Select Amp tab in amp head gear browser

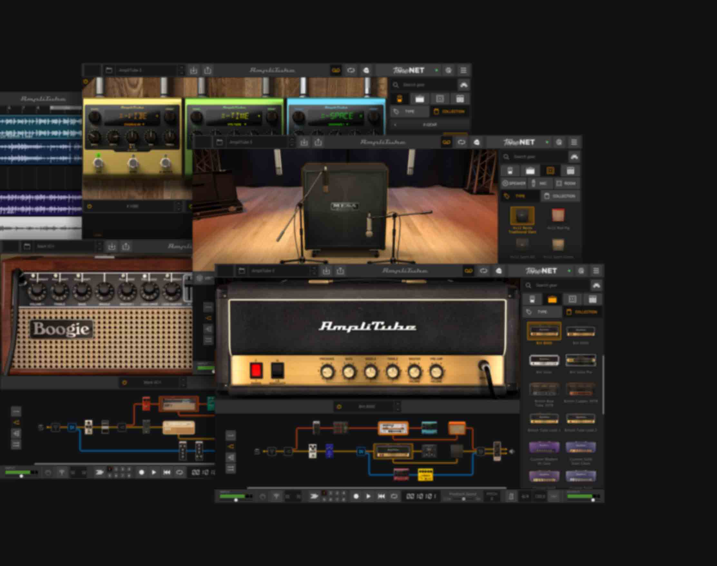click(552, 299)
